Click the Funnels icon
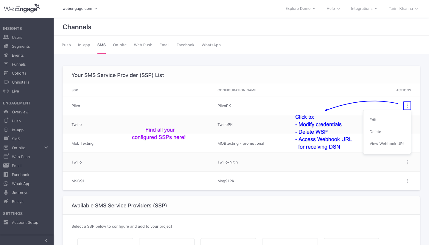Screen dimensions: 429x245 coord(6,64)
